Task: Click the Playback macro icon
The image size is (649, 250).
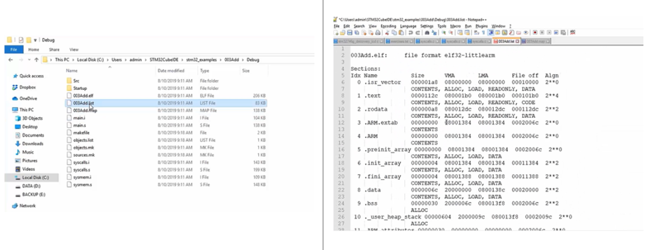Action: pyautogui.click(x=549, y=32)
